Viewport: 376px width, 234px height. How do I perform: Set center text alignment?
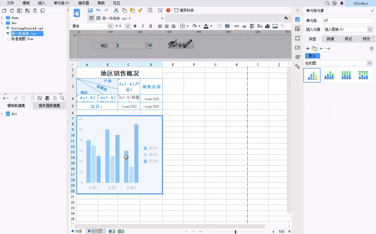coord(167,26)
